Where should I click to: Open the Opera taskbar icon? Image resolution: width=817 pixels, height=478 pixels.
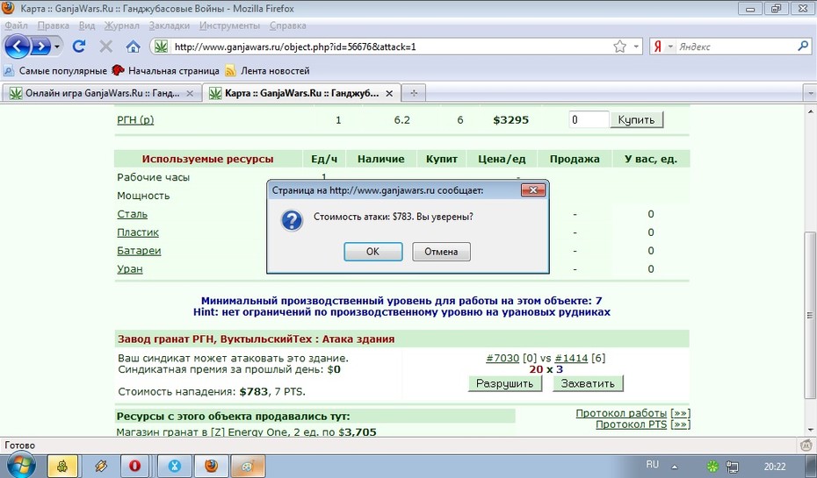click(x=134, y=466)
